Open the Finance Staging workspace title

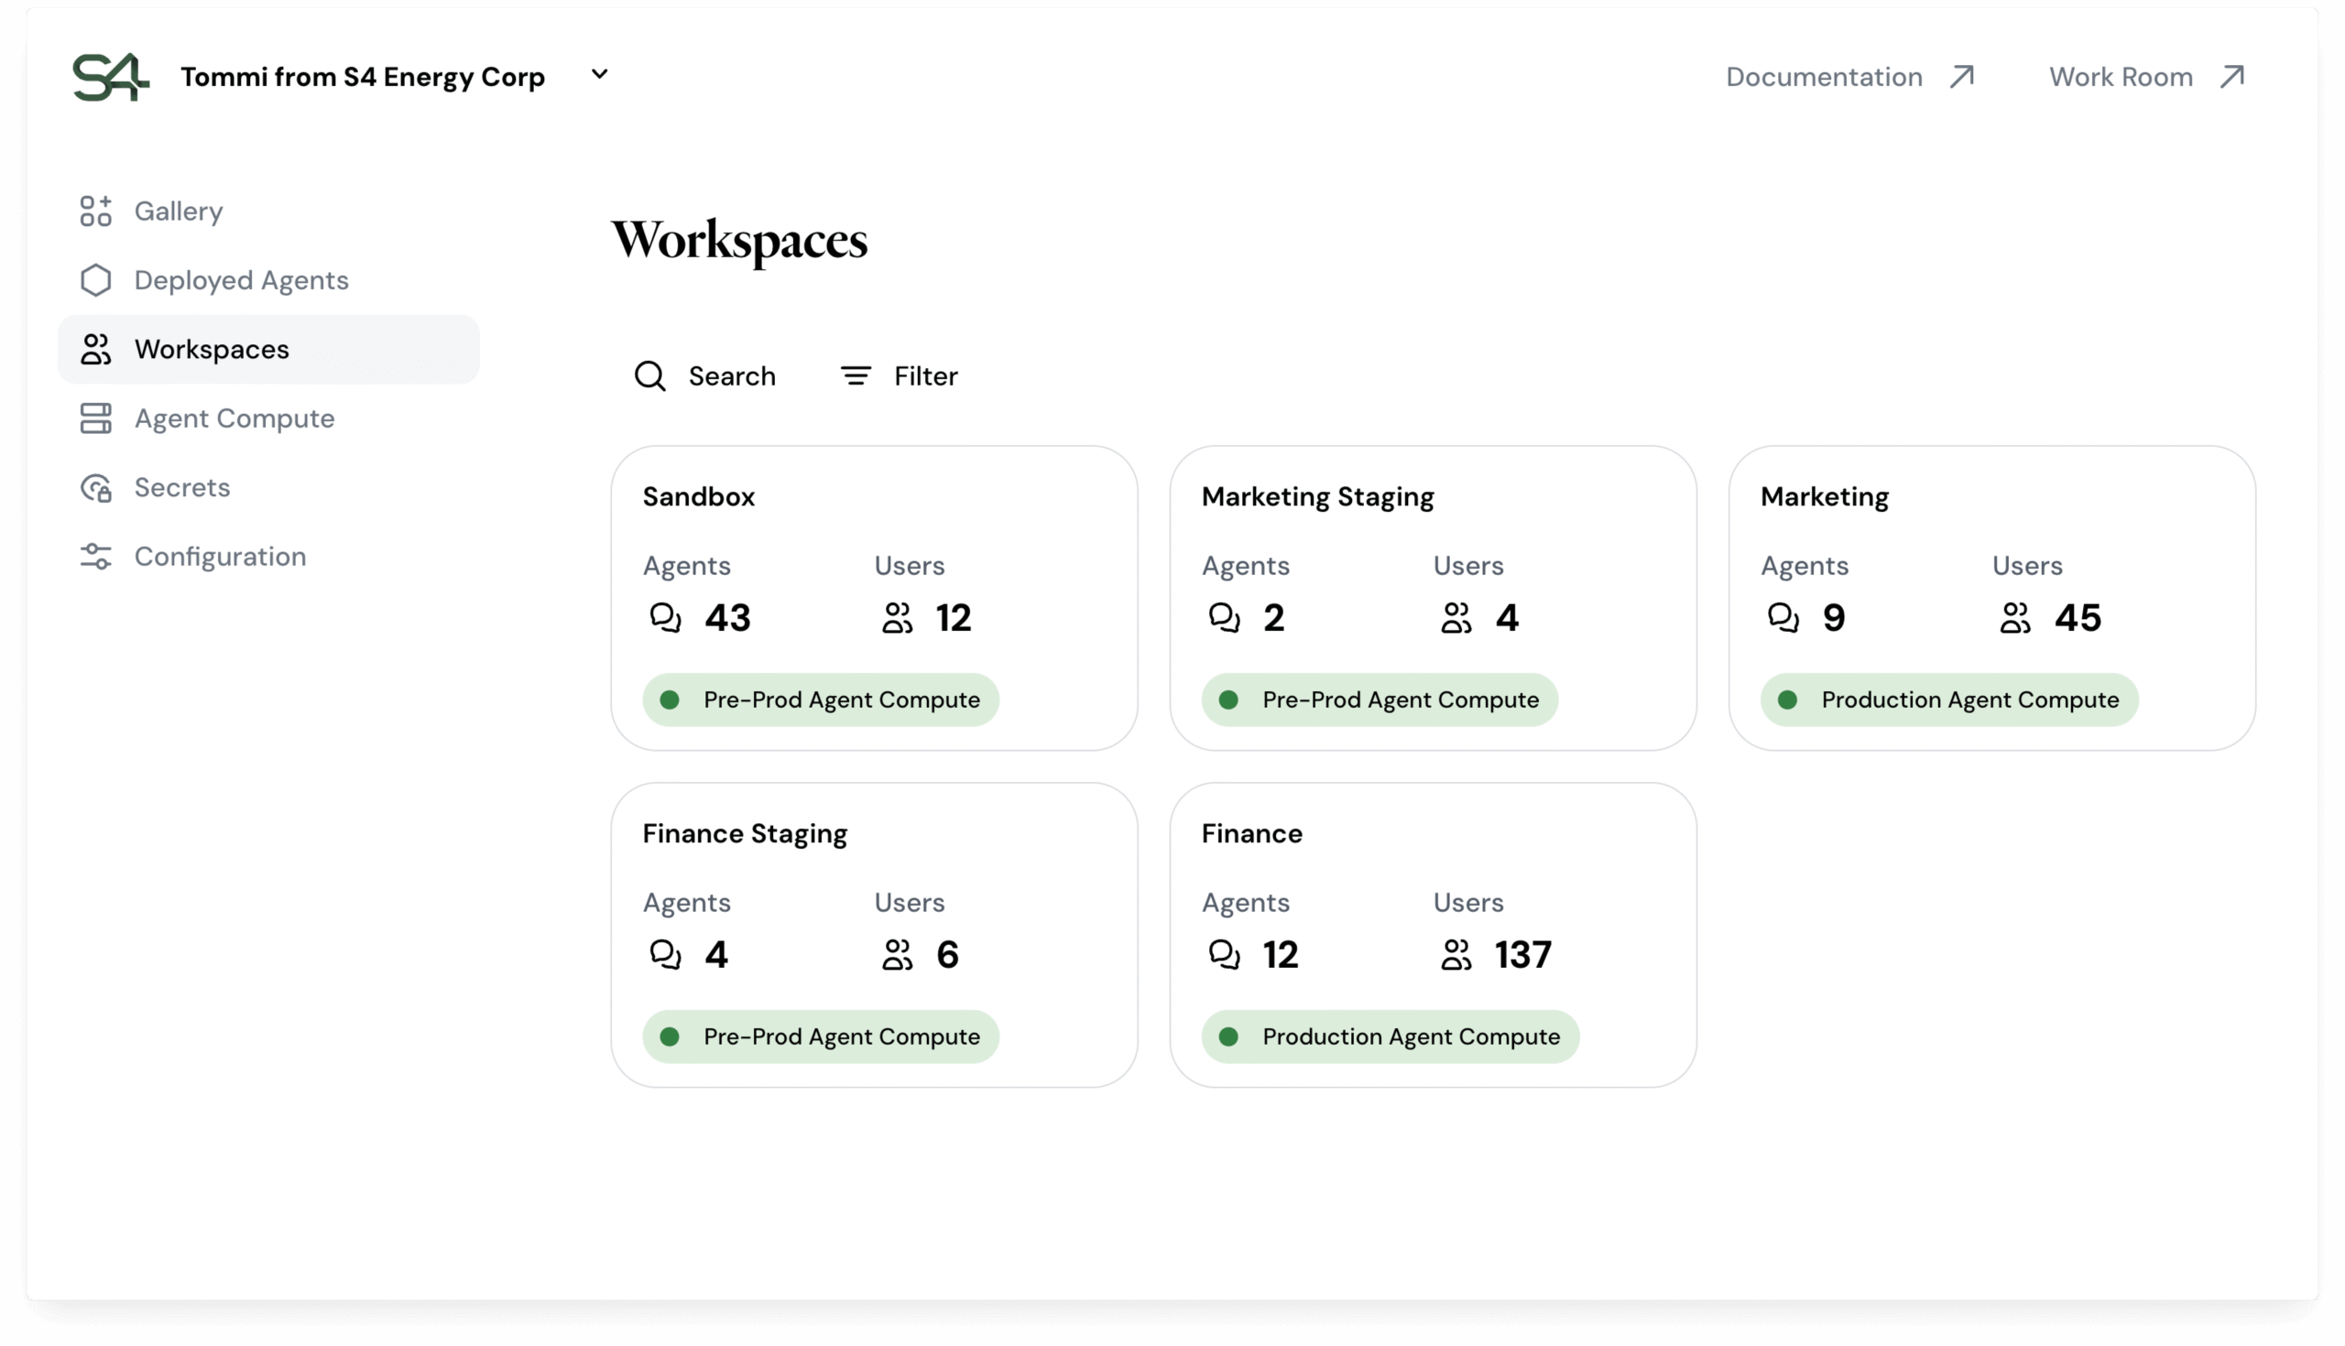[745, 834]
